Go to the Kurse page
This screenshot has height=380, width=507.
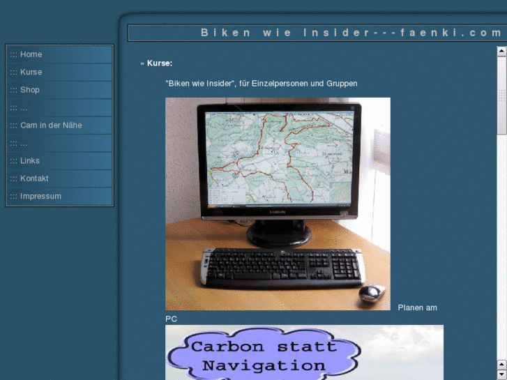[x=59, y=72]
